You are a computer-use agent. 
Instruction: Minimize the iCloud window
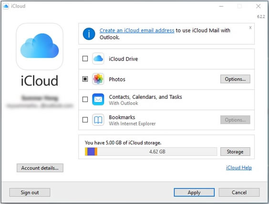click(221, 6)
